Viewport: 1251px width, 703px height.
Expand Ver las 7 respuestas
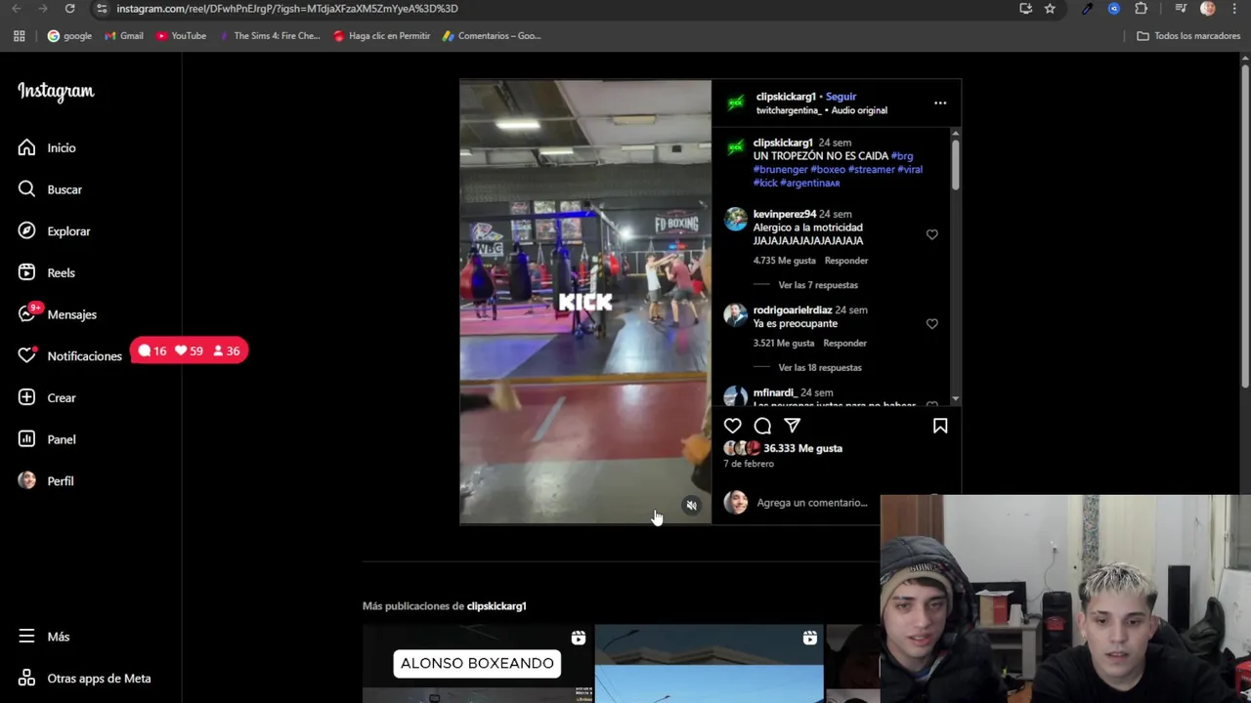pos(818,285)
